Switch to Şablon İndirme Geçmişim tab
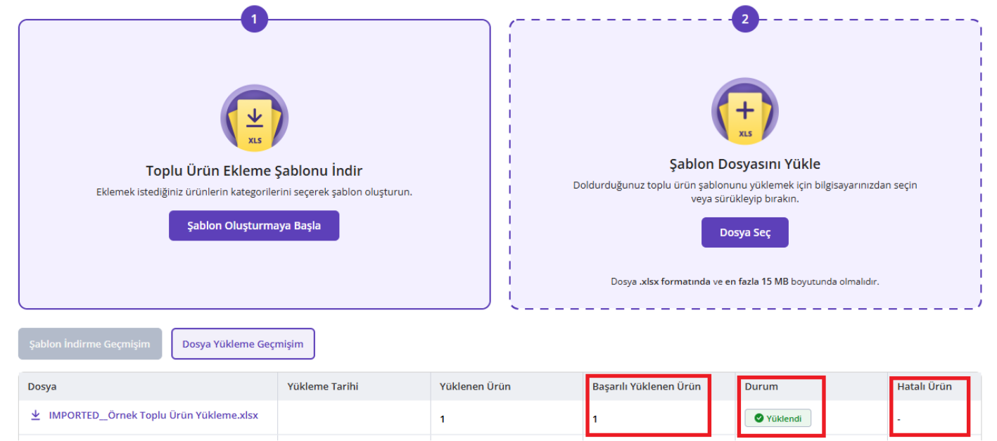 [90, 344]
